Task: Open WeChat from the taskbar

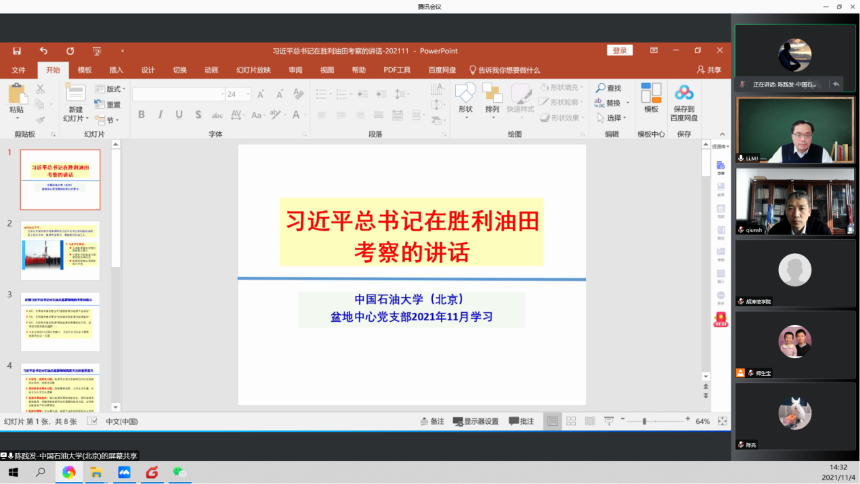Action: click(x=179, y=472)
